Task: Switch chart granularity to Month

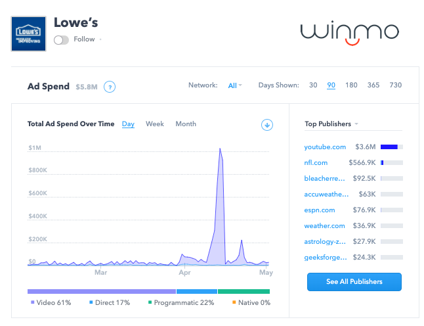Action: click(186, 124)
